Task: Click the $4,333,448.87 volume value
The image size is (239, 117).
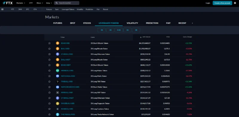Action: pos(145,43)
